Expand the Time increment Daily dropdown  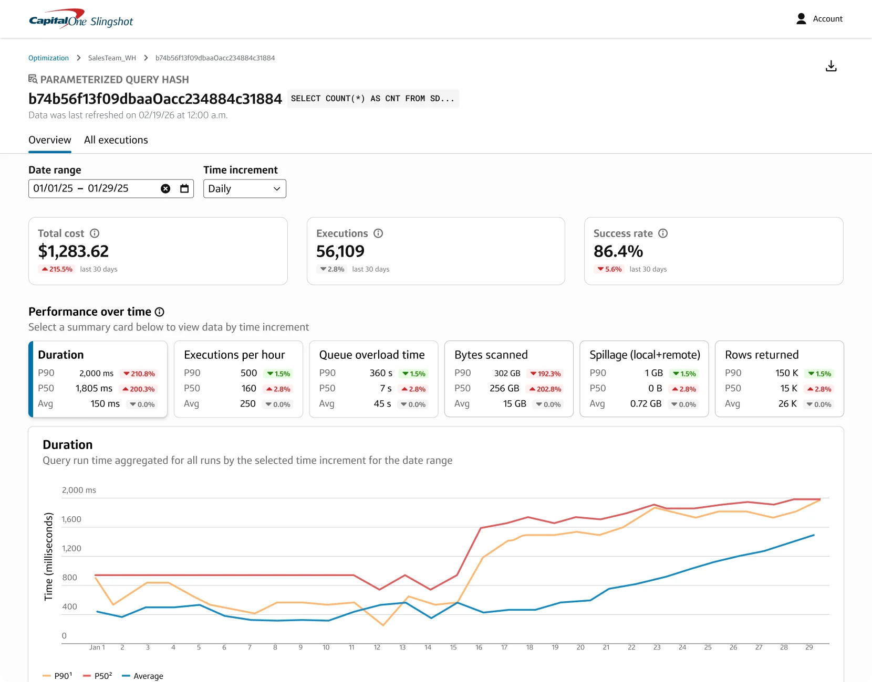coord(245,189)
